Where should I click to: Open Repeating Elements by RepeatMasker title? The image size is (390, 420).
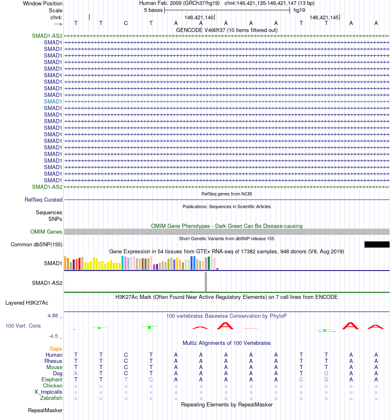pyautogui.click(x=227, y=405)
